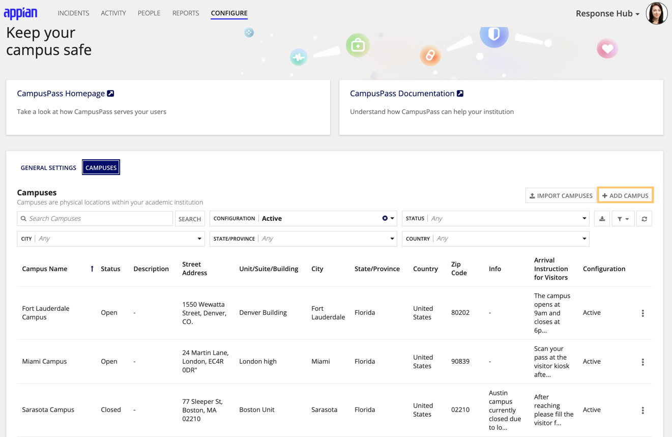Refresh the campuses grid
Viewport: 672px width, 437px height.
[644, 219]
